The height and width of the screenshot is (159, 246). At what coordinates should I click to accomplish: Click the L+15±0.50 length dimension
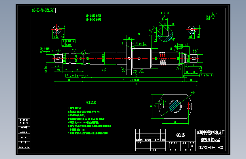click(x=134, y=80)
